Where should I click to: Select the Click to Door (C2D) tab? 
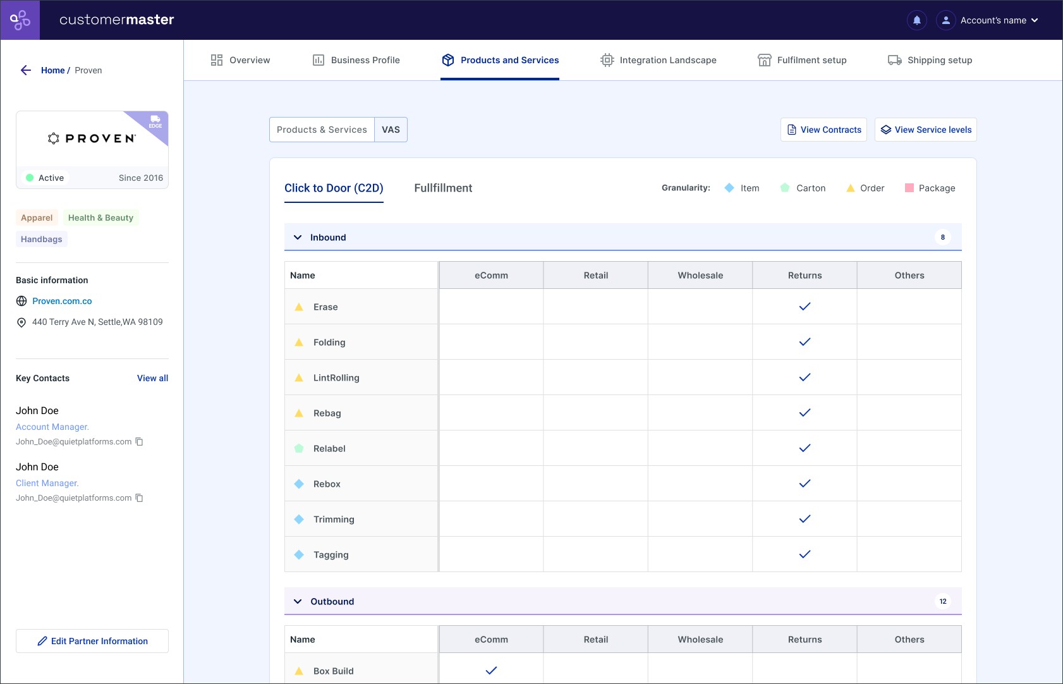coord(334,188)
